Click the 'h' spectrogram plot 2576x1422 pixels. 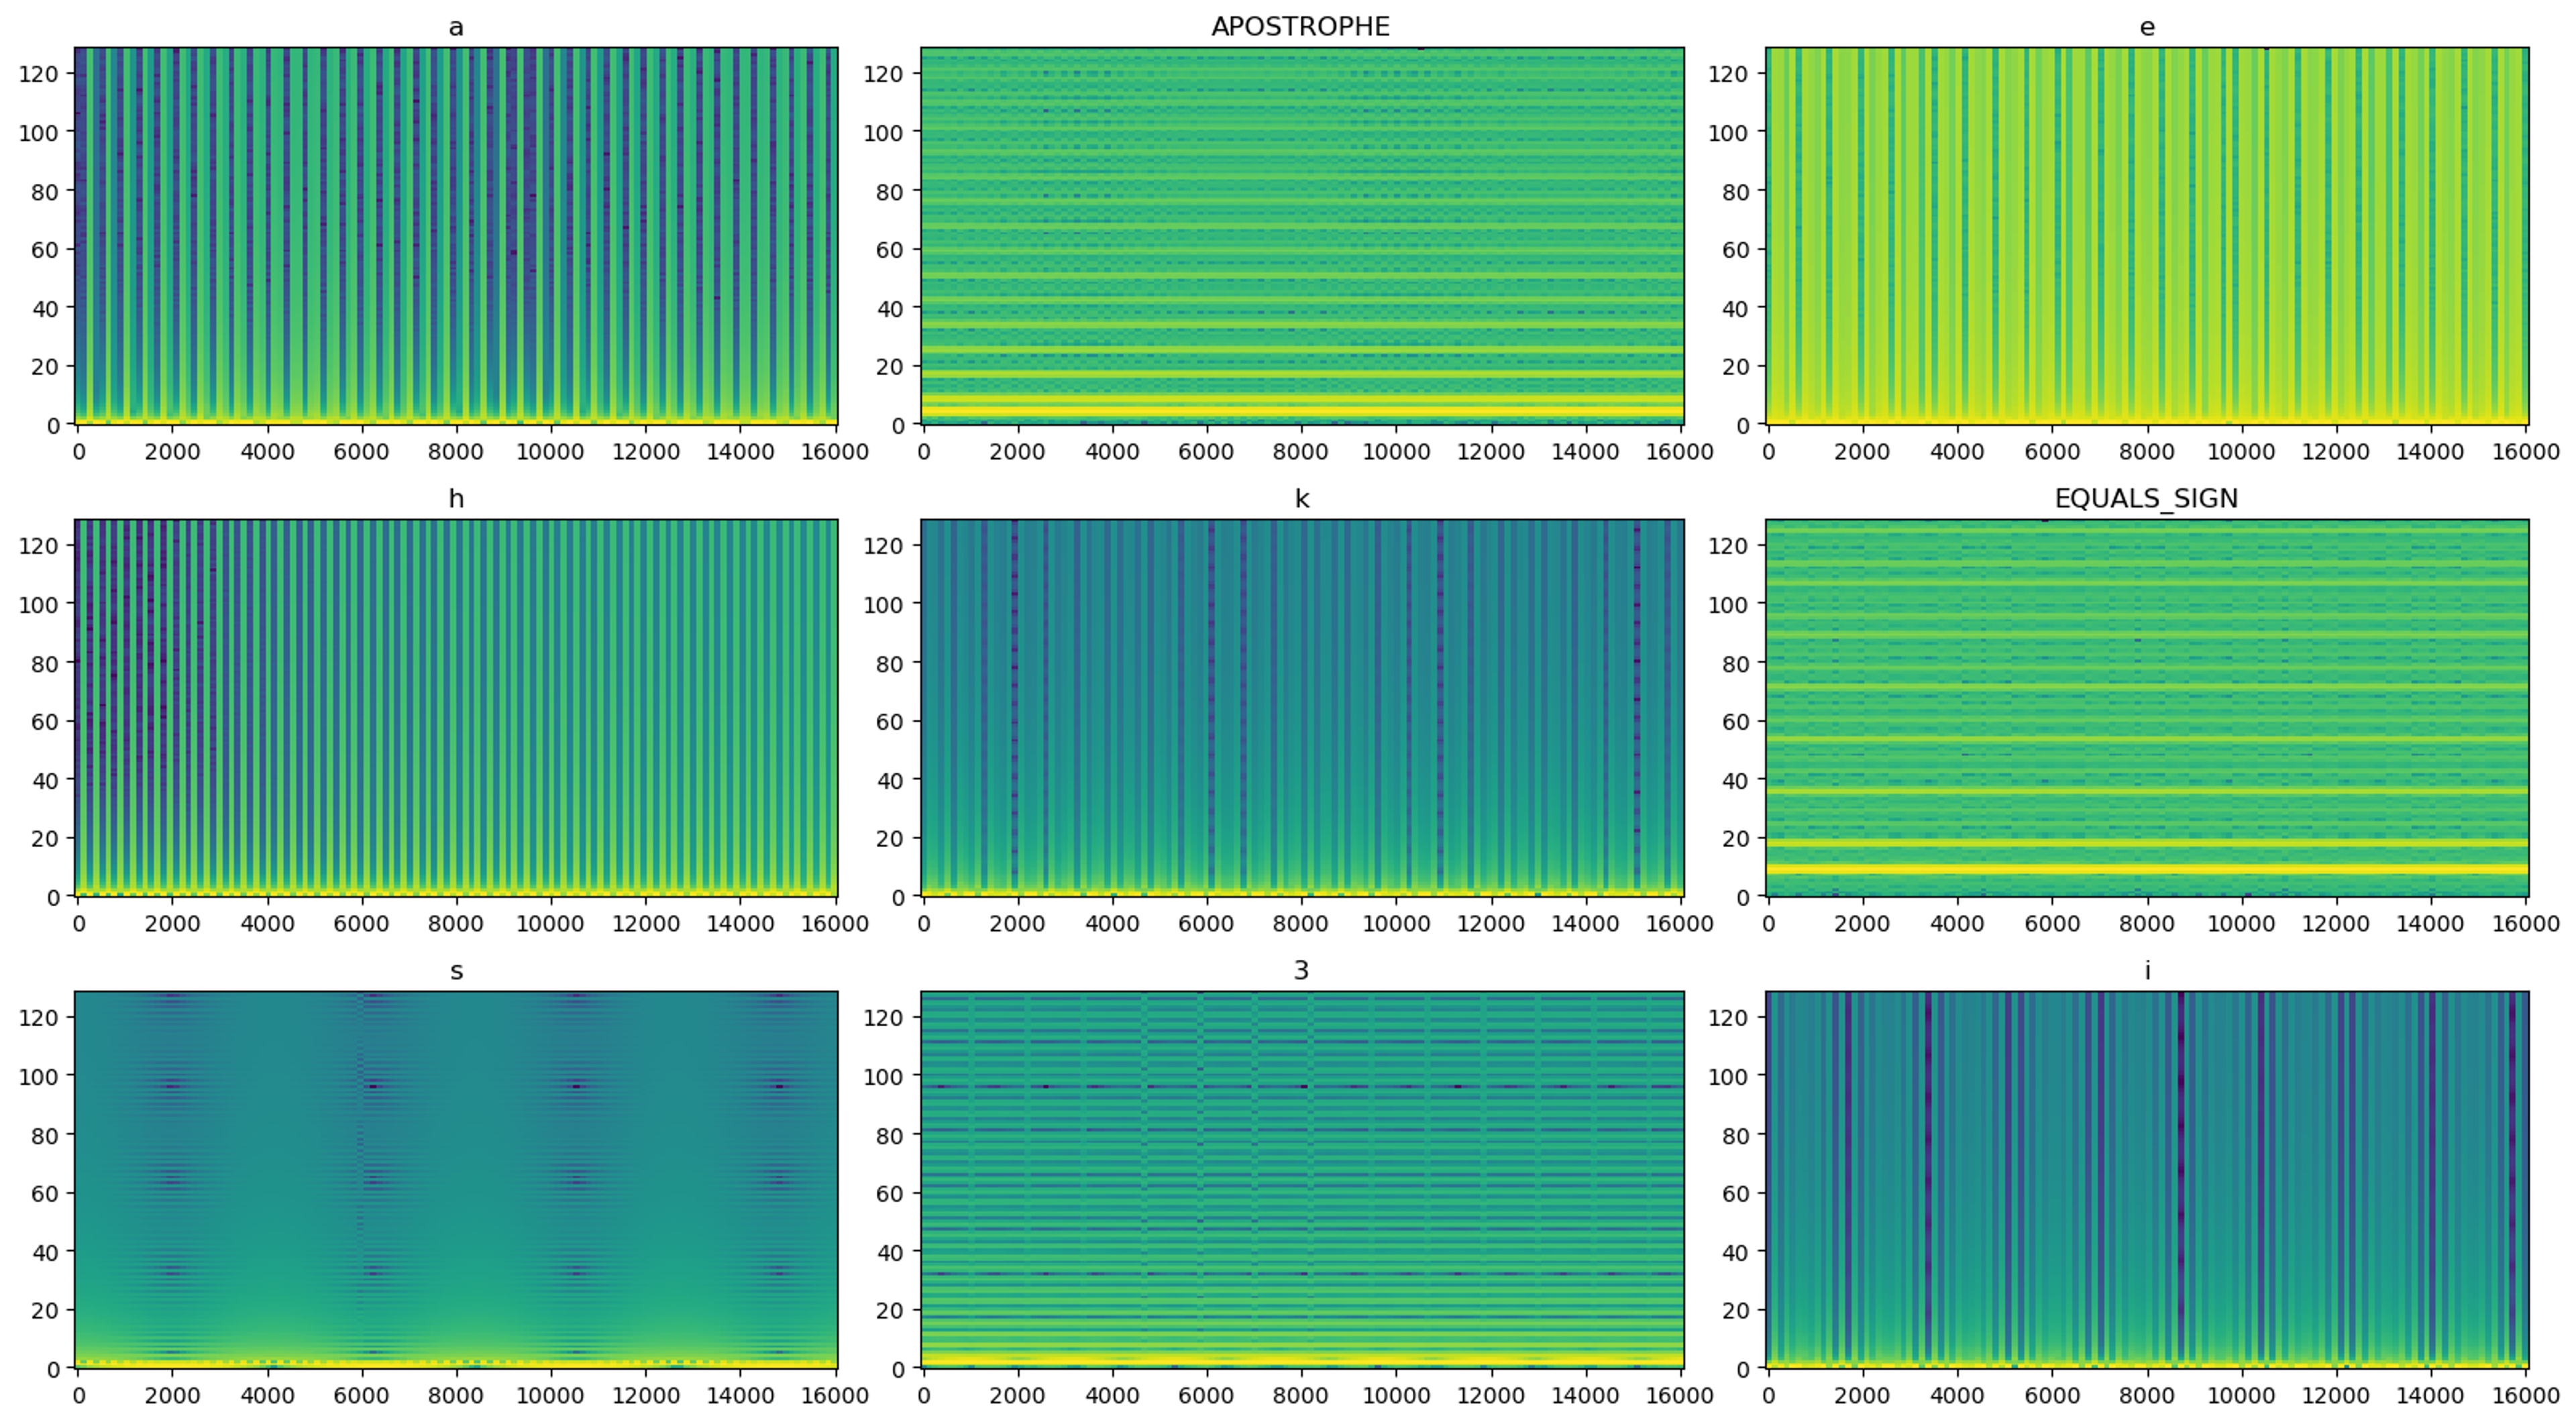click(456, 708)
